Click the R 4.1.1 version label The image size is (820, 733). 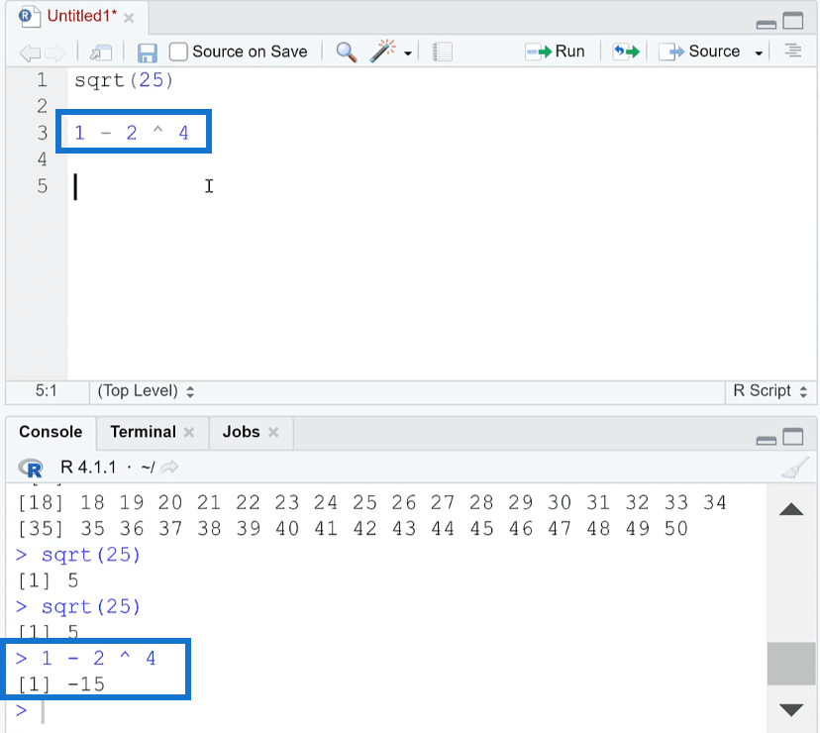(88, 467)
